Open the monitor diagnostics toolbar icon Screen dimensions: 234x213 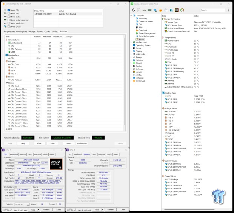166,10
